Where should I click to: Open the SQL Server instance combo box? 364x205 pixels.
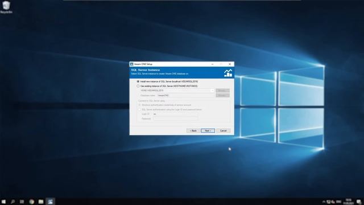click(177, 91)
